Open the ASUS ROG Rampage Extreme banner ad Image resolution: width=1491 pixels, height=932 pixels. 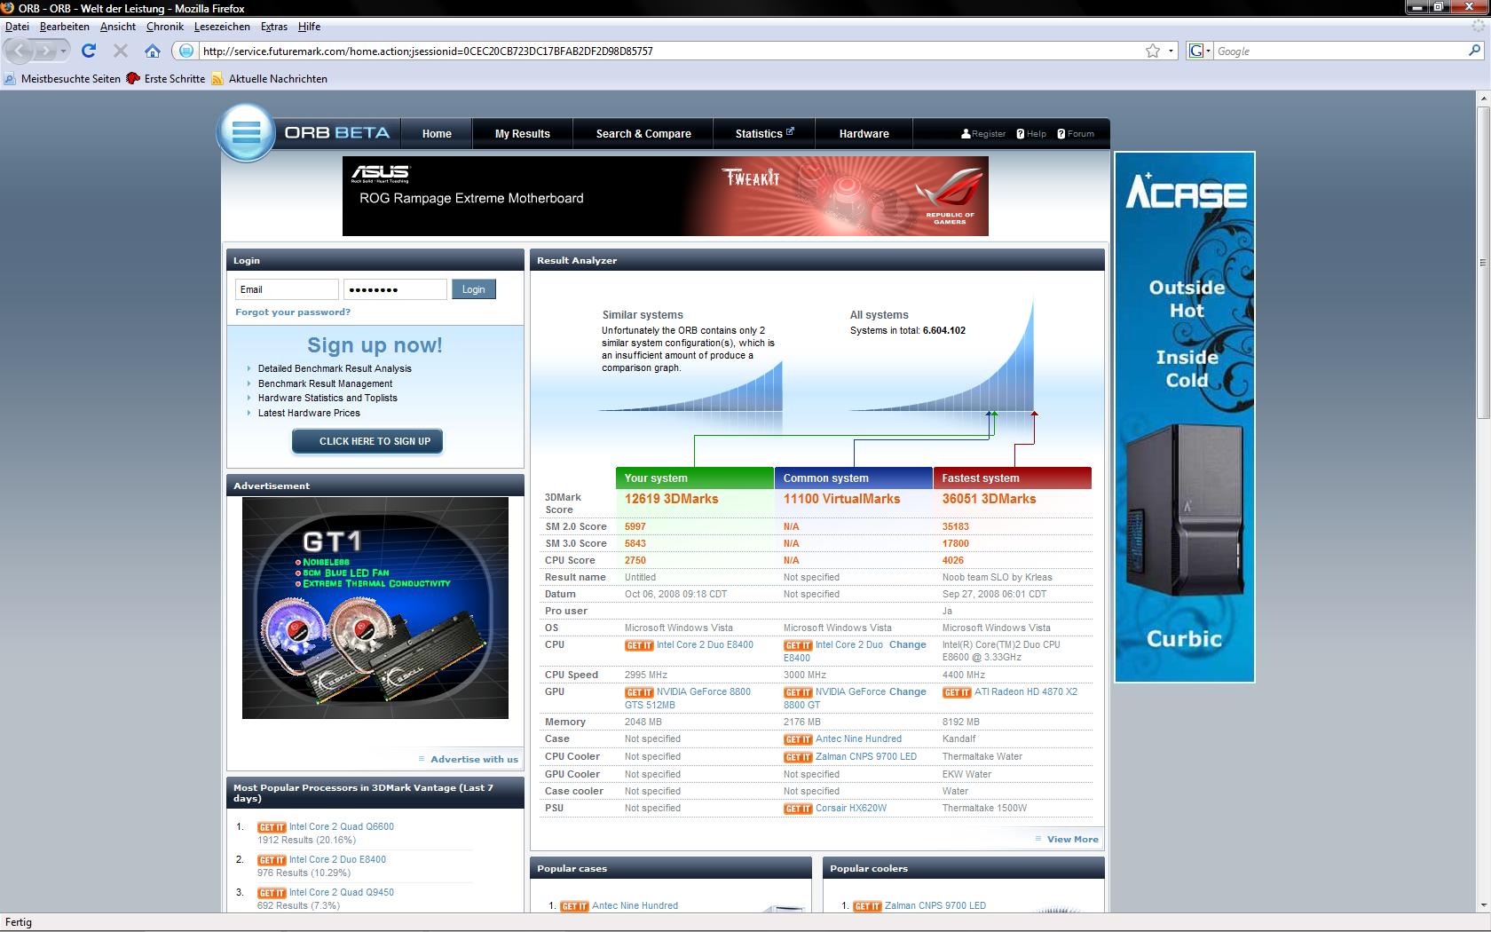[x=666, y=196]
